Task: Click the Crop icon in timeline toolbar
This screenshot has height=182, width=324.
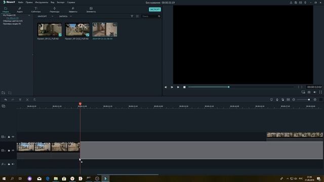Action: click(x=34, y=100)
